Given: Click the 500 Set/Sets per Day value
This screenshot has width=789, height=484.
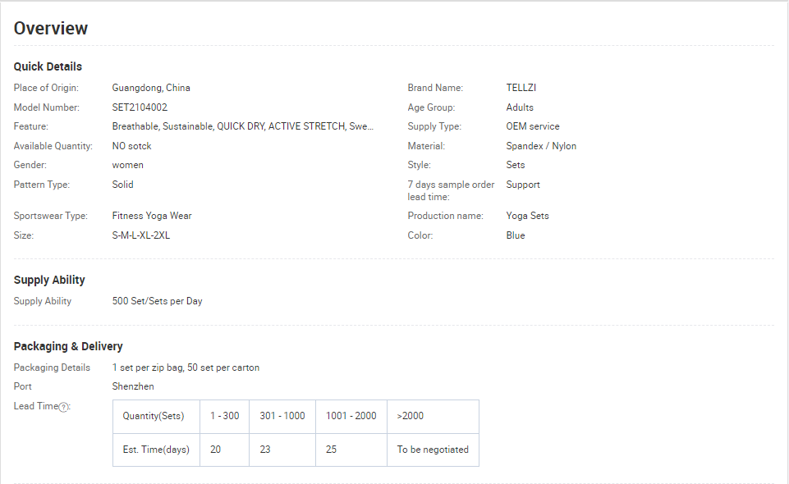Looking at the screenshot, I should pos(157,301).
